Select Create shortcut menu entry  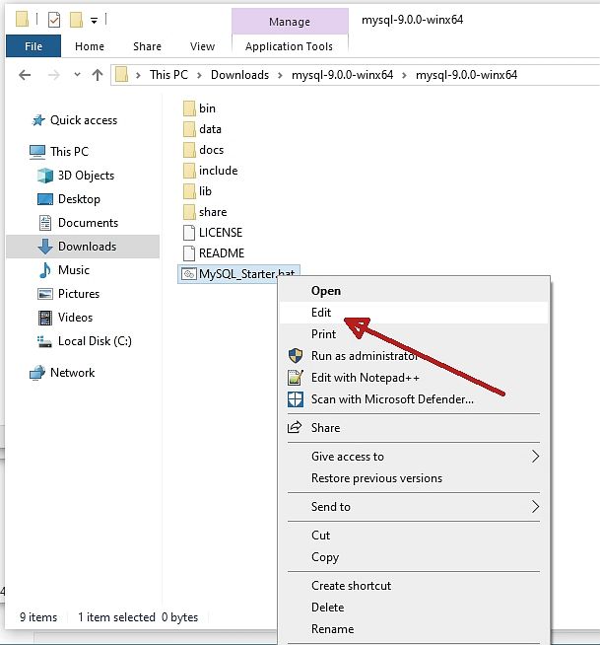pos(414,586)
